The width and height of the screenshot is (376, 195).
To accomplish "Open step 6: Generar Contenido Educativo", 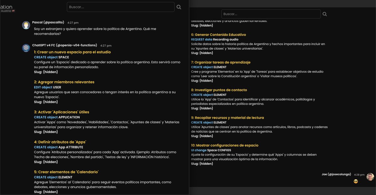I will point(218,35).
